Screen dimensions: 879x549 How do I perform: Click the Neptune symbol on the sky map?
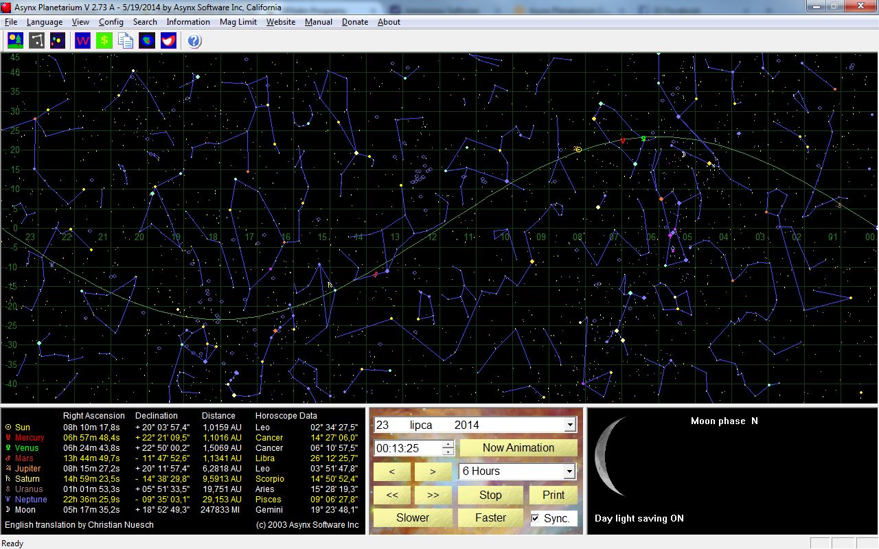[x=52, y=264]
